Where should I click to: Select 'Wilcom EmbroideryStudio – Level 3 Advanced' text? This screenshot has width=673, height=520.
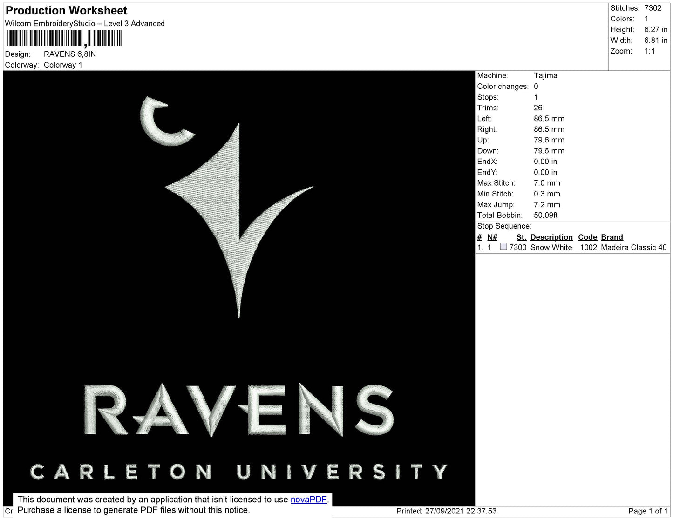coord(85,23)
